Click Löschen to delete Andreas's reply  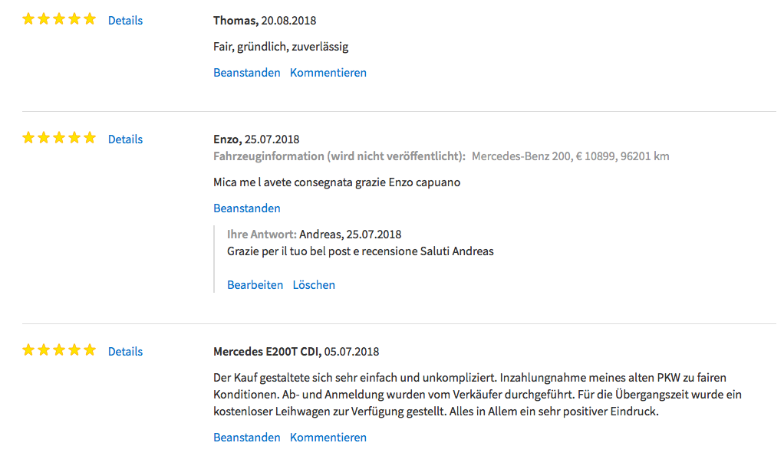(x=314, y=285)
